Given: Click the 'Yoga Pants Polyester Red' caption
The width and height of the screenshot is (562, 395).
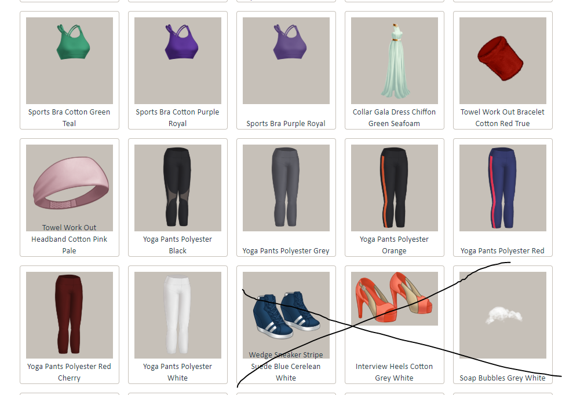Looking at the screenshot, I should [x=502, y=251].
